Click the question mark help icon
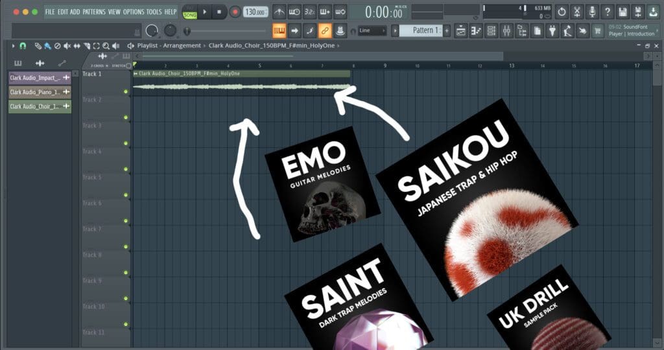 pyautogui.click(x=607, y=12)
